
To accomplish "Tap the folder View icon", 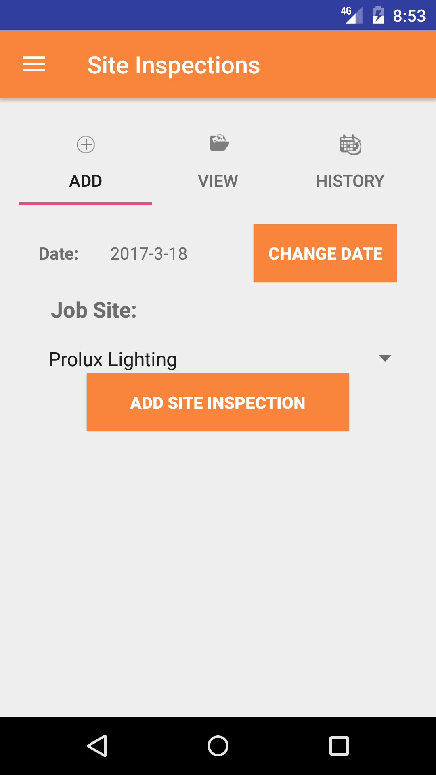I will point(219,143).
